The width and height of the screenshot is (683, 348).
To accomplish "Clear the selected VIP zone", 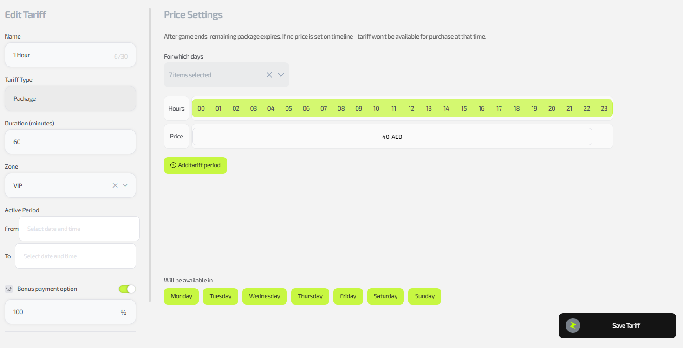I will (x=115, y=185).
